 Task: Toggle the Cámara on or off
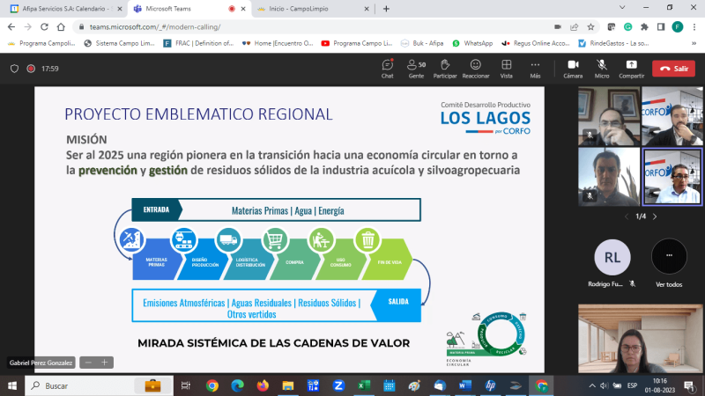tap(573, 67)
